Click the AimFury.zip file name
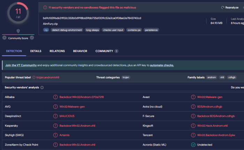The width and height of the screenshot is (244, 150). [50, 24]
